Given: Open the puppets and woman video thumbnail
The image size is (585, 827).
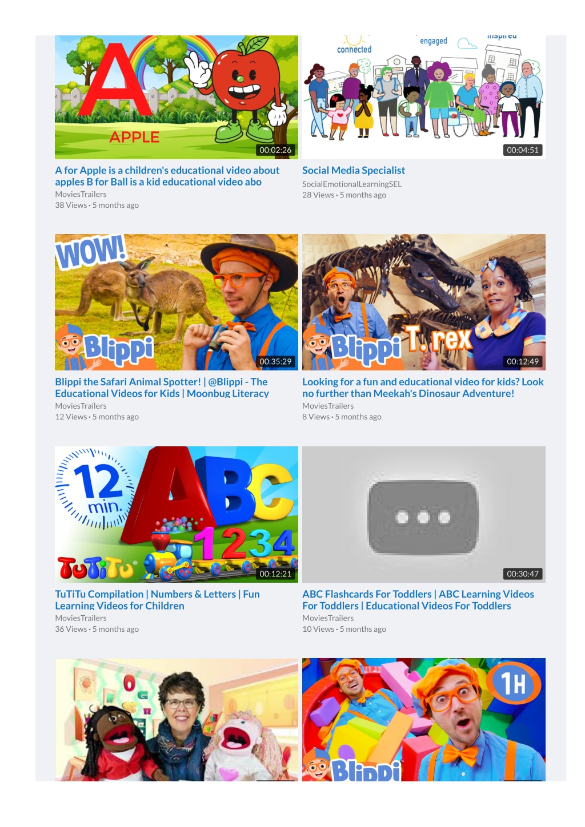Looking at the screenshot, I should [x=177, y=720].
